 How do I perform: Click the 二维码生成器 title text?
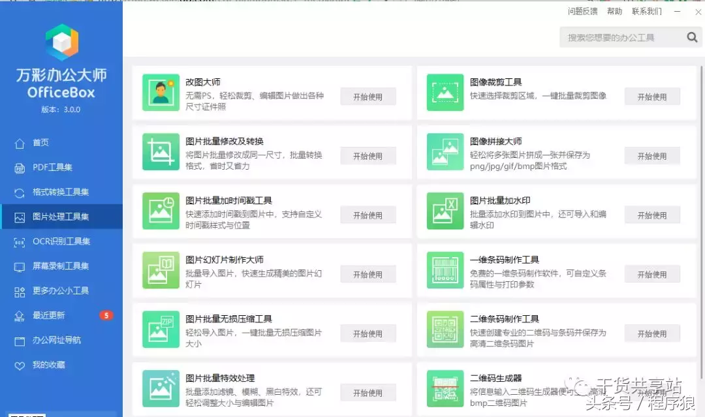495,378
